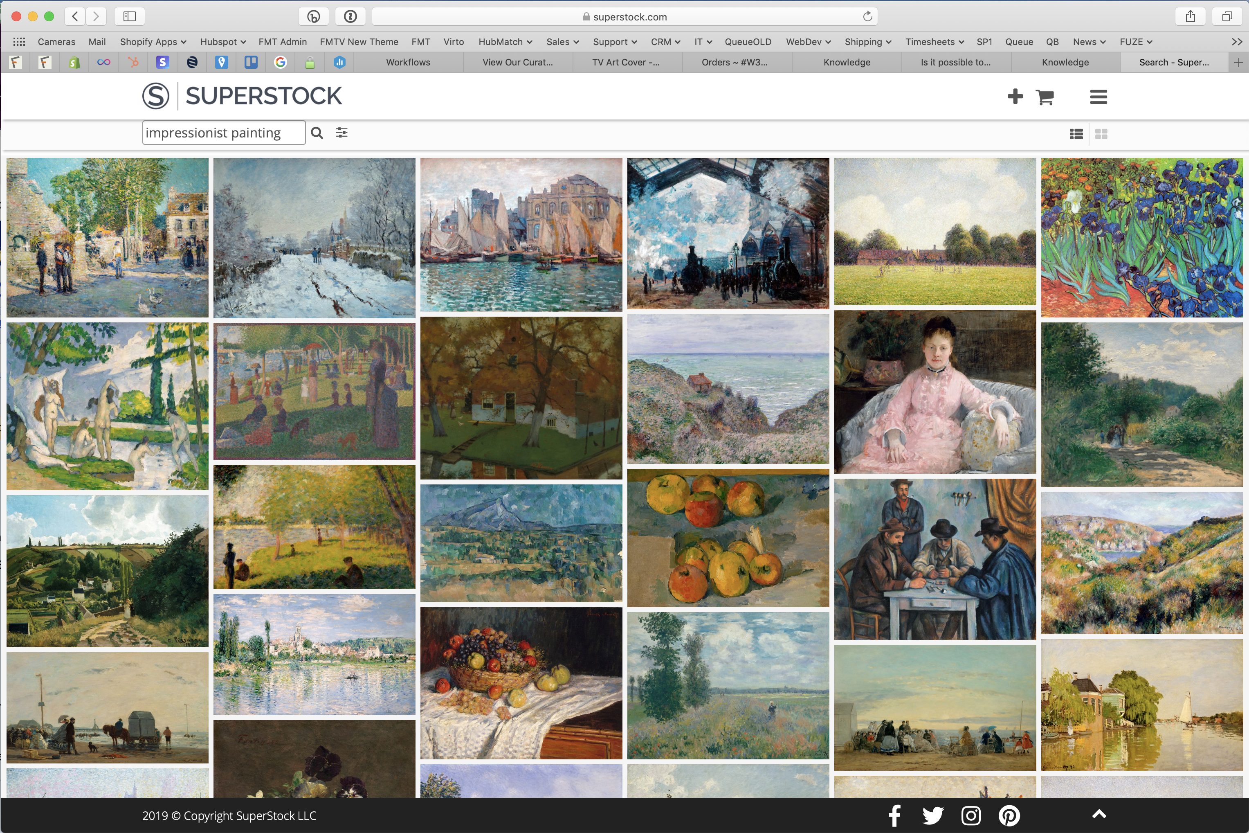Screen dimensions: 1249x833
Task: Open the hamburger main menu
Action: point(1098,97)
